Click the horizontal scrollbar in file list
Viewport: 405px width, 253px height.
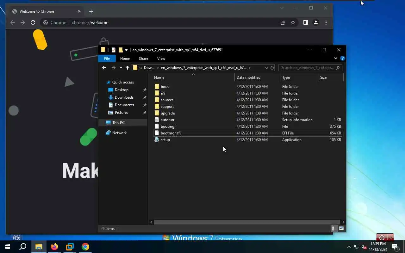tap(247, 222)
